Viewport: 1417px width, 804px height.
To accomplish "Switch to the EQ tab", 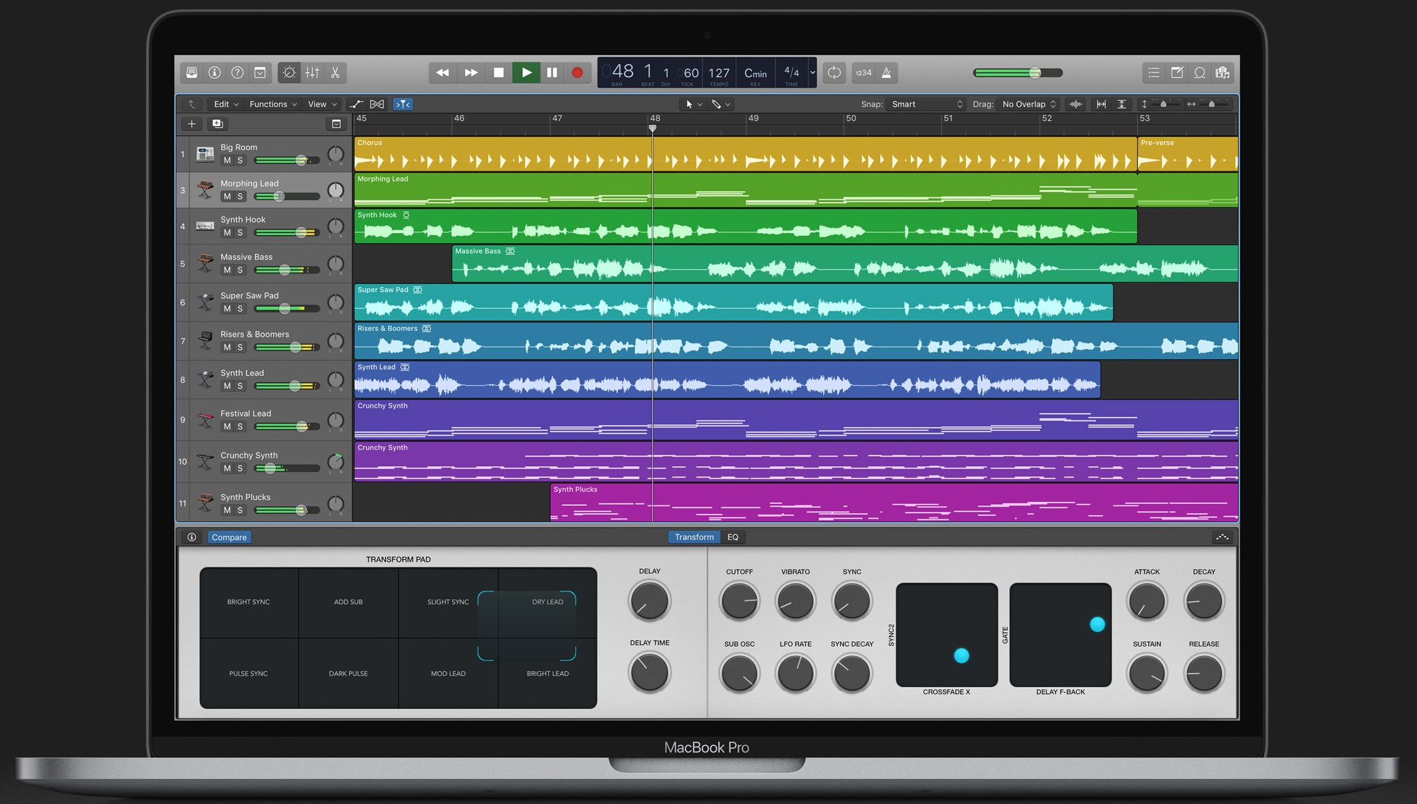I will [x=733, y=537].
